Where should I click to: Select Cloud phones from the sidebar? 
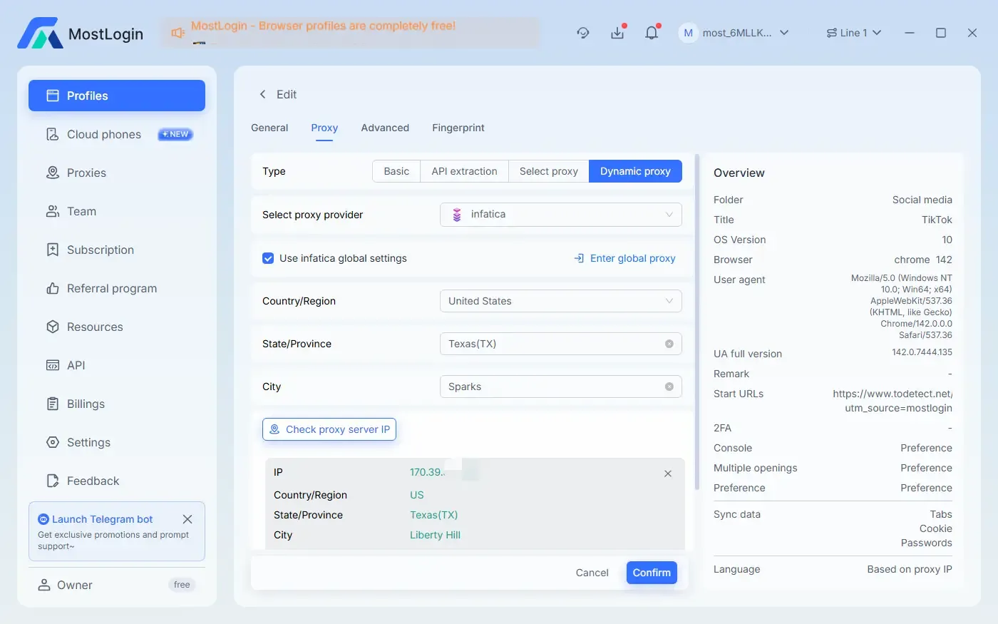pos(104,134)
